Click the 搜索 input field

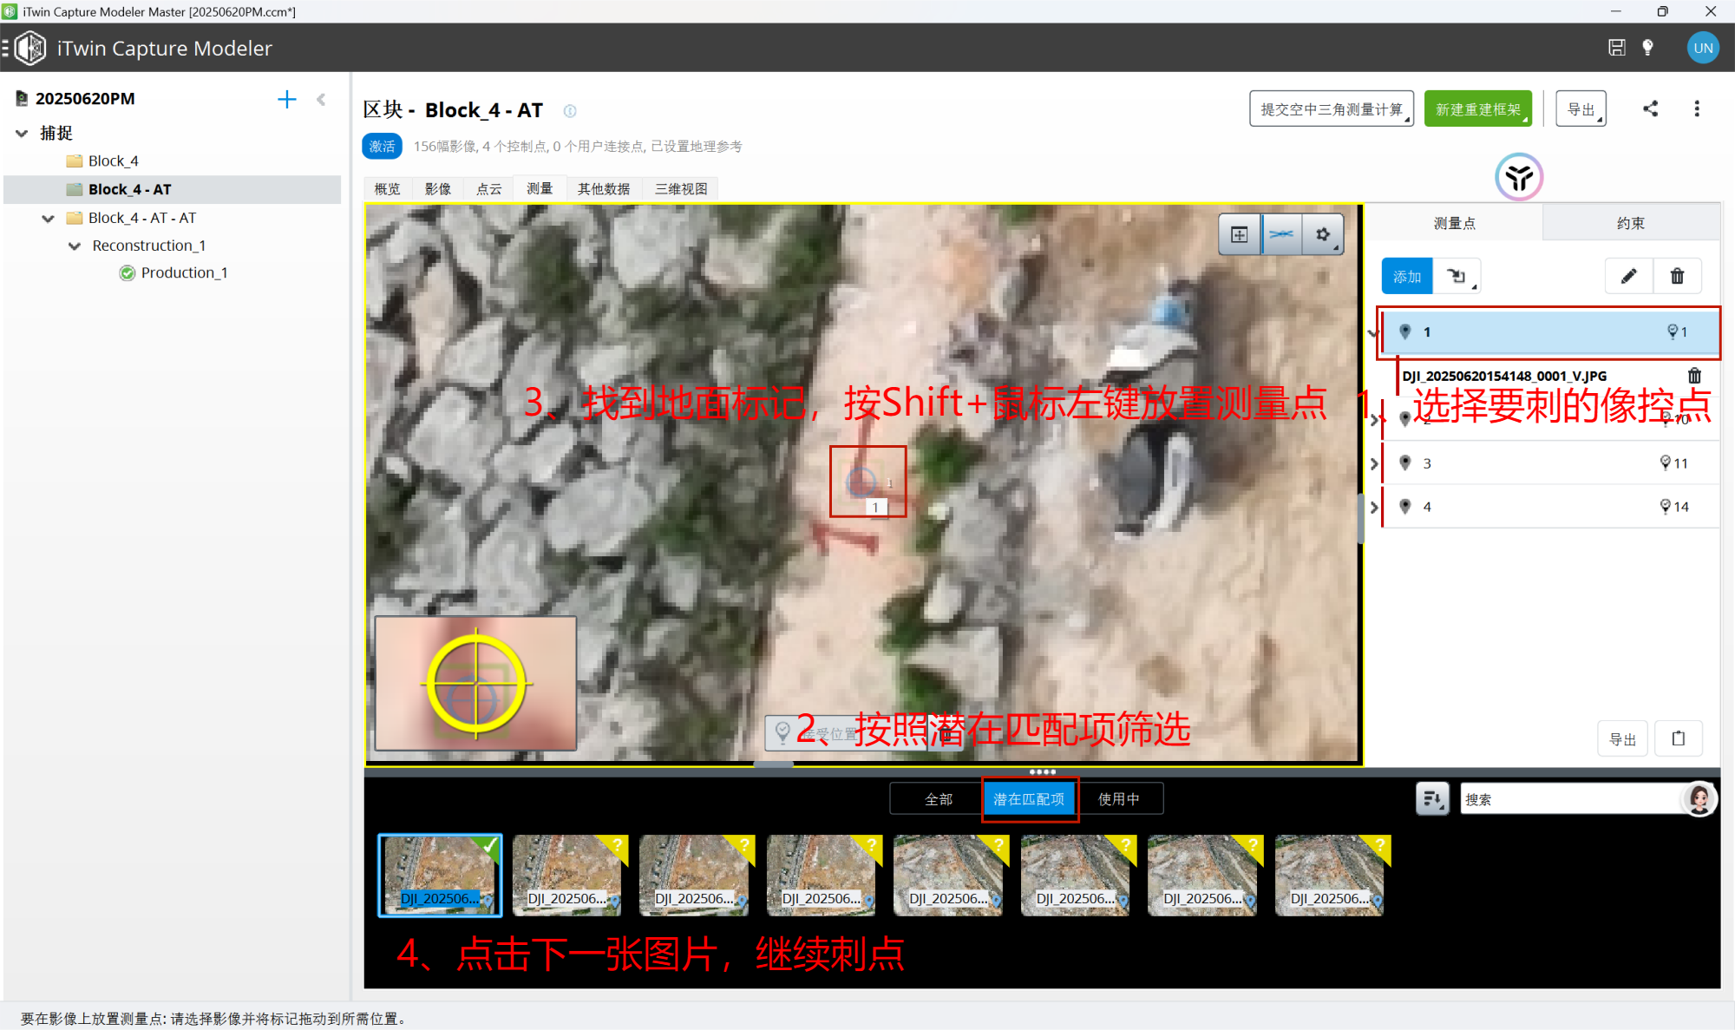pos(1572,799)
